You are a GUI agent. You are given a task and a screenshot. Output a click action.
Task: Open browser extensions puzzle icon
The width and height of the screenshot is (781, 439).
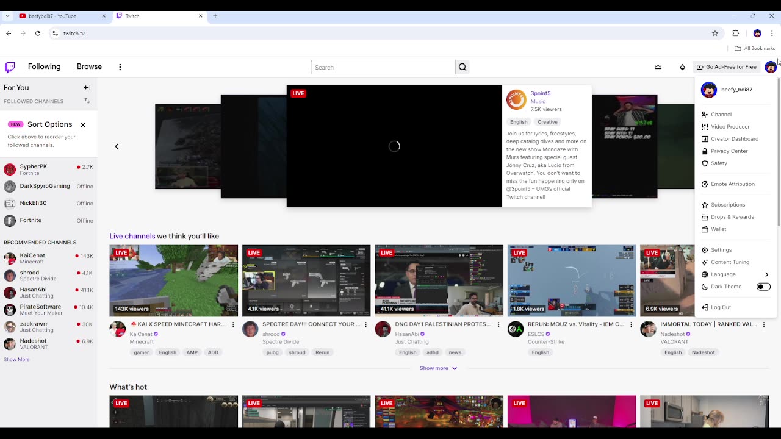click(x=736, y=34)
